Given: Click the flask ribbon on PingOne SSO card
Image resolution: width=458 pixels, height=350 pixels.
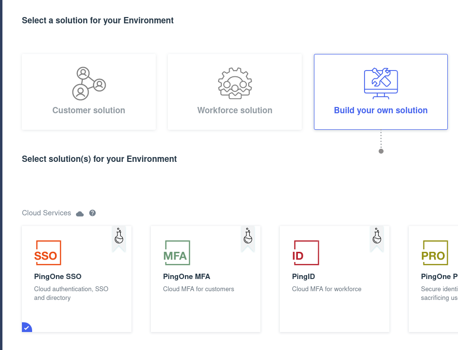Looking at the screenshot, I should (119, 237).
